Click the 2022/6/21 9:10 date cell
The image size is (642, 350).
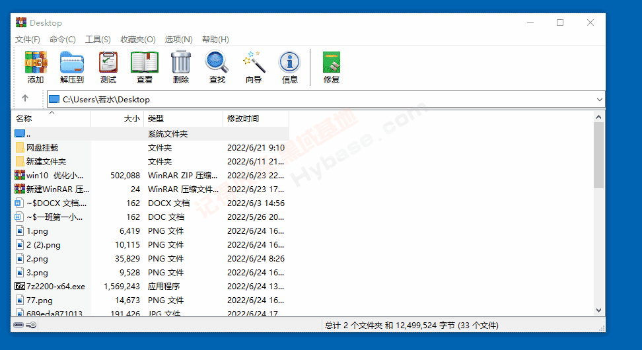pos(256,147)
